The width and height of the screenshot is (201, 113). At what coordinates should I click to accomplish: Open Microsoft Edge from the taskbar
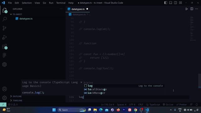click(101, 110)
